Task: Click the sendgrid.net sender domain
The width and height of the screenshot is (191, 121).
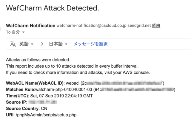Action: coord(139,26)
